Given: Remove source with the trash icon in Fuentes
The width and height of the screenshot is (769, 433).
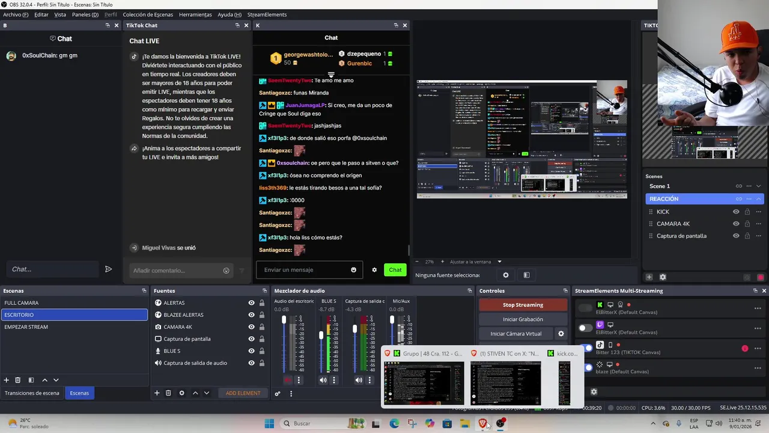Looking at the screenshot, I should 168,393.
